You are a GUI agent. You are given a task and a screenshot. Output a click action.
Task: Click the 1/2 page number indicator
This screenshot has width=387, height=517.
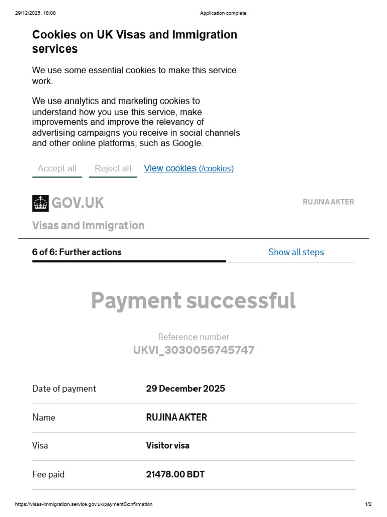pos(368,504)
